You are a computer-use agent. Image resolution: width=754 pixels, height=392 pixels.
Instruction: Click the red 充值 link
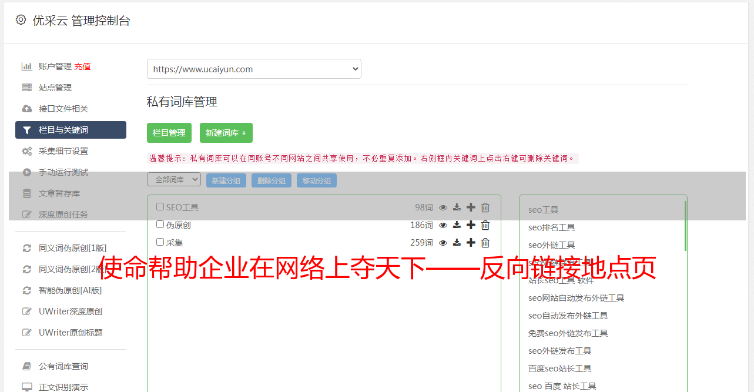[82, 66]
